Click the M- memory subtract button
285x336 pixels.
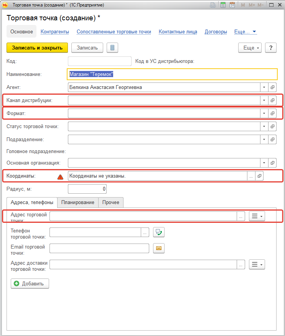[x=260, y=5]
